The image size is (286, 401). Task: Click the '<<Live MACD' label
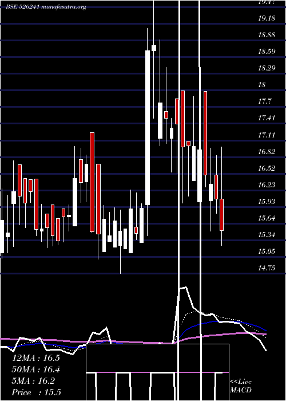pyautogui.click(x=241, y=386)
